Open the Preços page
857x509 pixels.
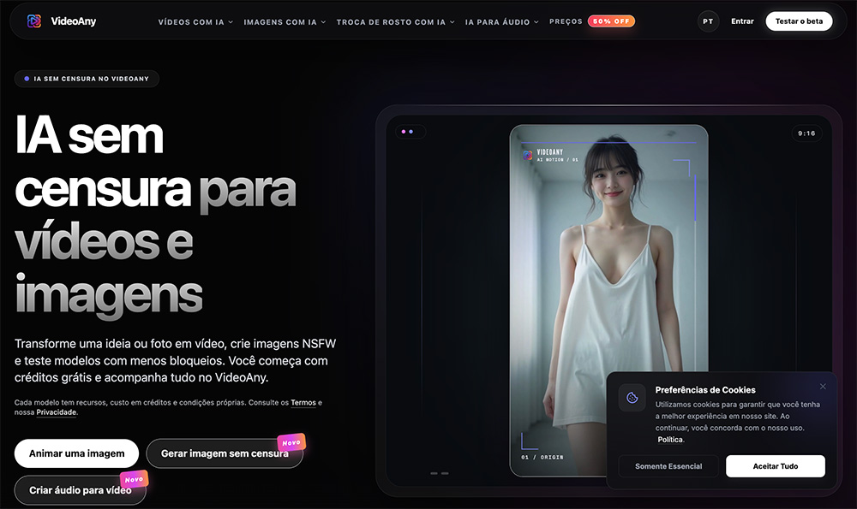[566, 21]
